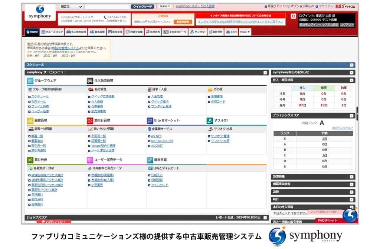The image size is (380, 249).
Task: Open the グループウェア navigation tab
Action: pyautogui.click(x=52, y=32)
